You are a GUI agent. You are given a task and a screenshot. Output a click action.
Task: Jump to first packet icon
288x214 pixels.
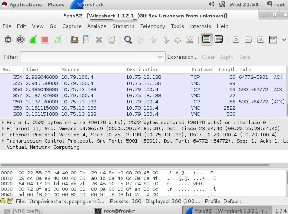pyautogui.click(x=177, y=40)
